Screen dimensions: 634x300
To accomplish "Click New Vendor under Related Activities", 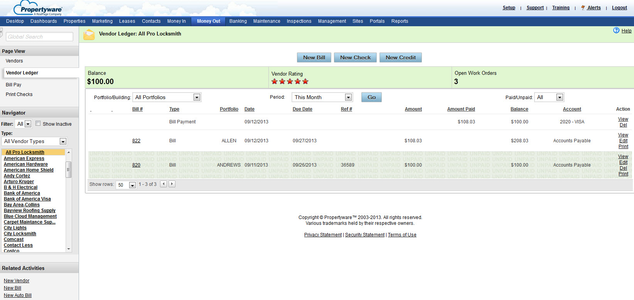I will pyautogui.click(x=17, y=281).
